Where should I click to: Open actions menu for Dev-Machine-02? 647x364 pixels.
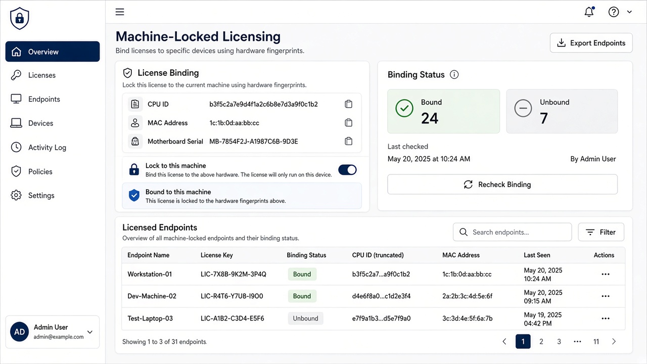pos(606,296)
